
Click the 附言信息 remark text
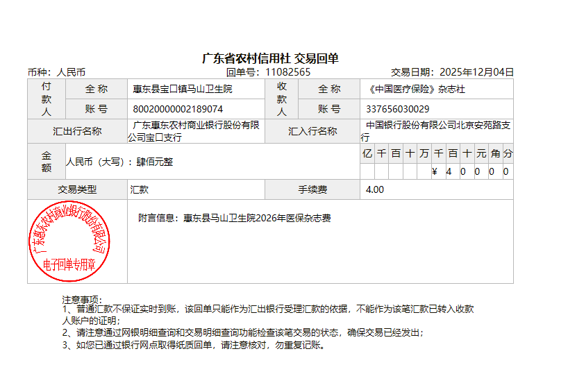235,218
